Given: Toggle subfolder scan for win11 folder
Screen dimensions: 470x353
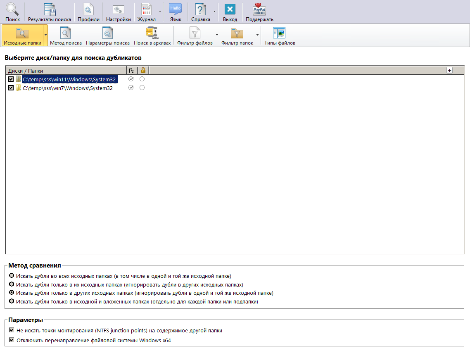Looking at the screenshot, I should coord(131,79).
